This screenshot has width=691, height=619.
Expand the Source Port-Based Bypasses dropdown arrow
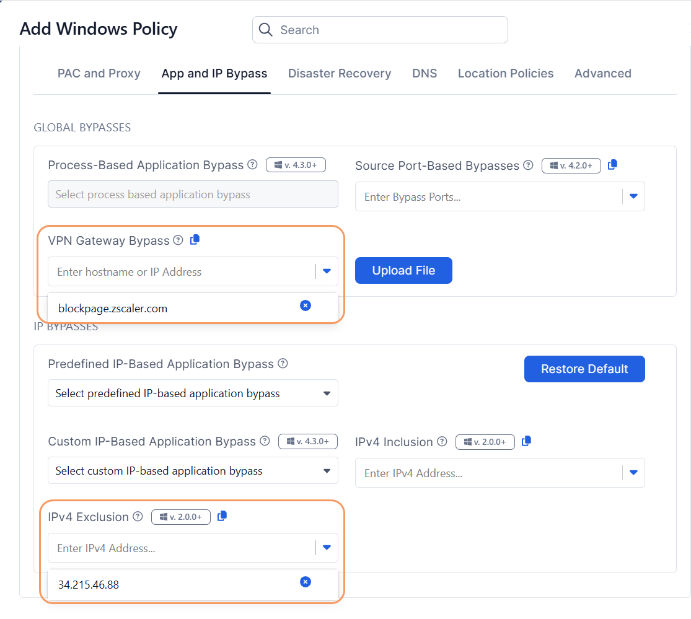click(x=634, y=196)
